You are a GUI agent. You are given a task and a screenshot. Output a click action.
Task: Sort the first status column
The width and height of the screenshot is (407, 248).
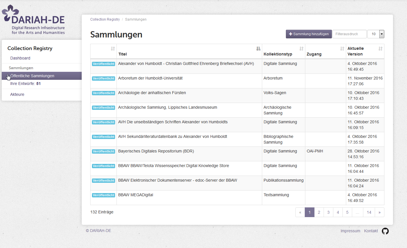[113, 49]
